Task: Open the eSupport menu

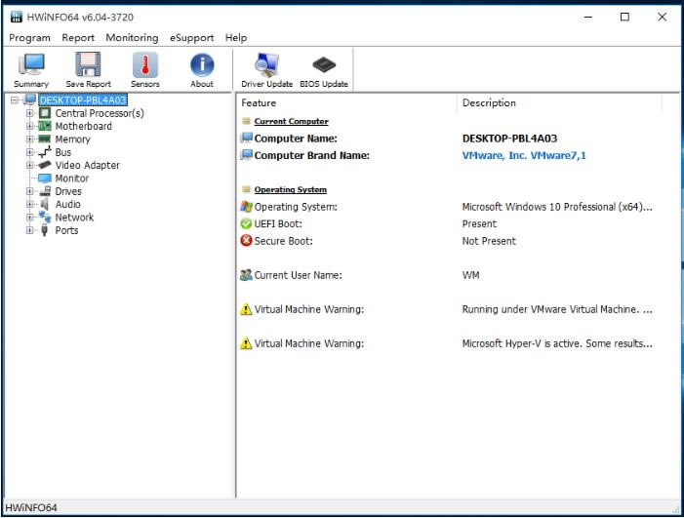Action: [x=192, y=38]
